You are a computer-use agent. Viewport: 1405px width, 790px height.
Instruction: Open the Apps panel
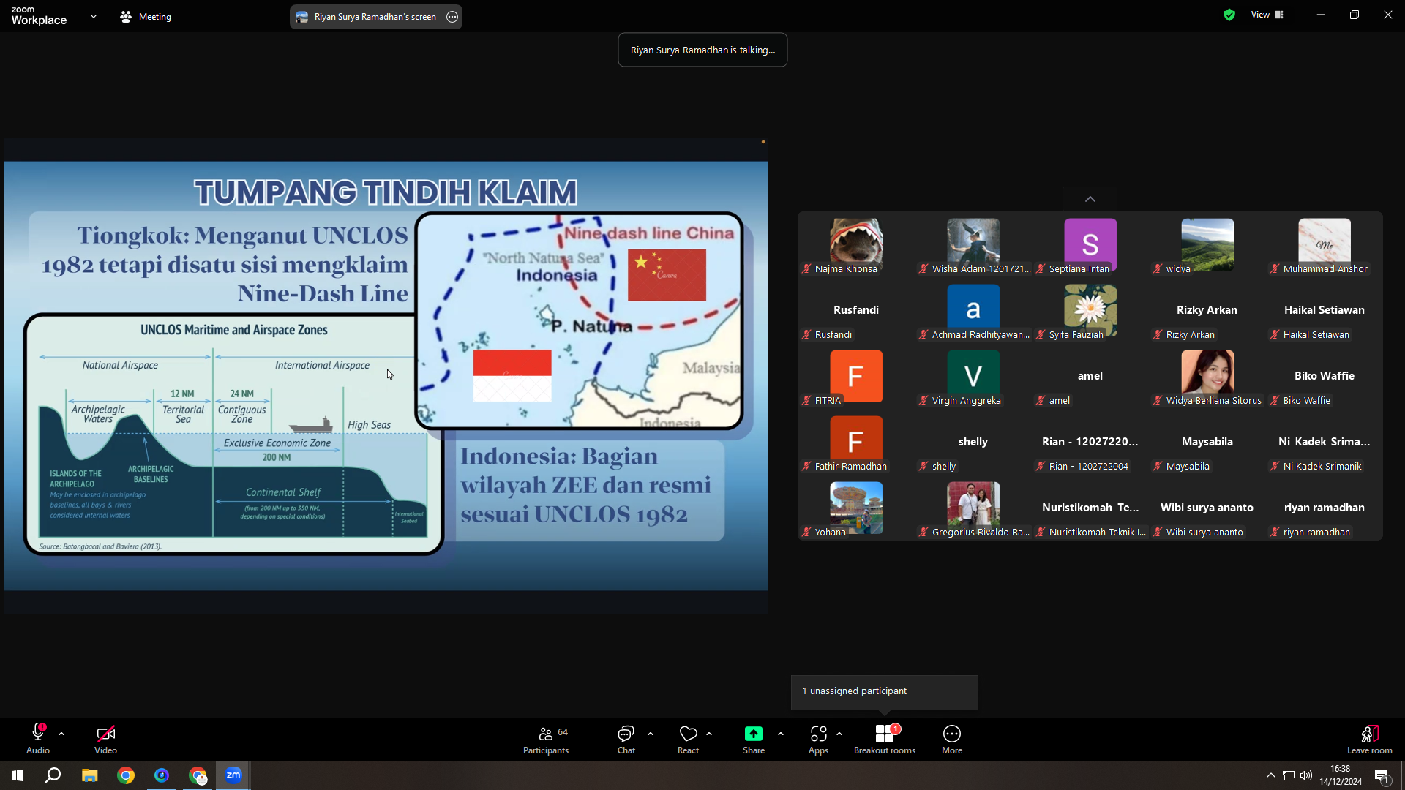(818, 739)
